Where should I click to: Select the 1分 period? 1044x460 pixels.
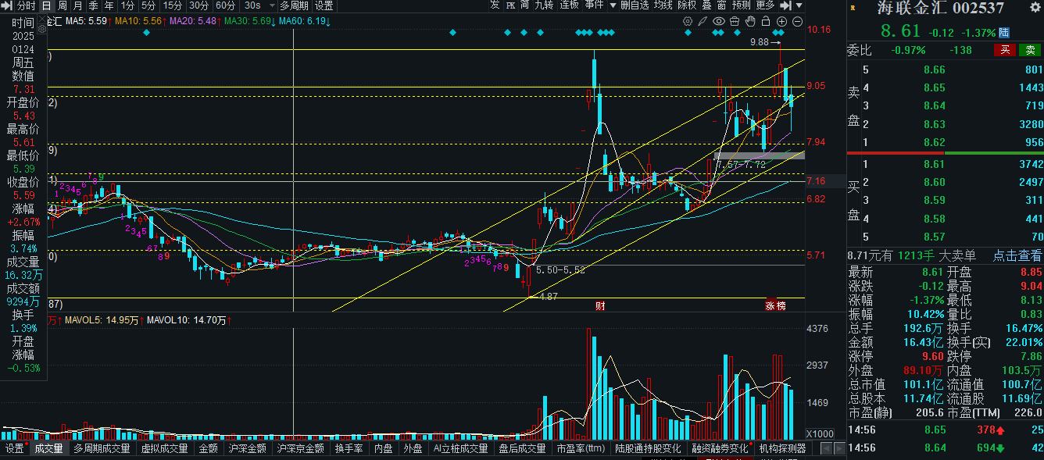click(128, 5)
